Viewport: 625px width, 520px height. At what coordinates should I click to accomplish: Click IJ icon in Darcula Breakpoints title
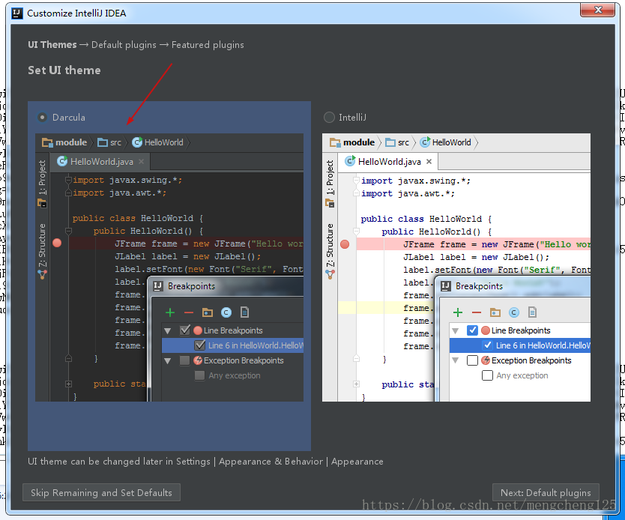tap(158, 286)
